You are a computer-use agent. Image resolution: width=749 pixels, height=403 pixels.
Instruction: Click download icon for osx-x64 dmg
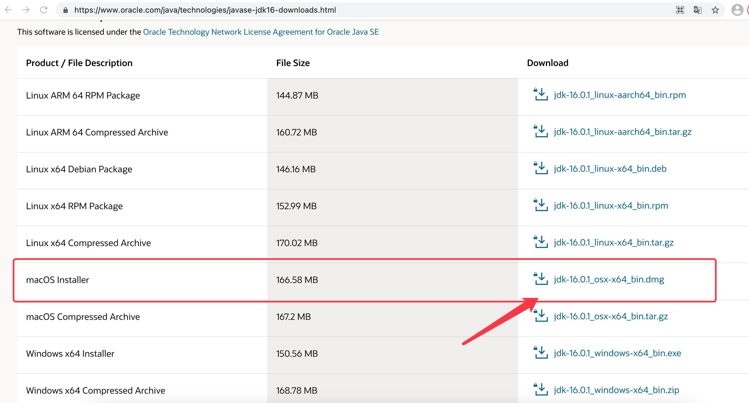point(540,279)
